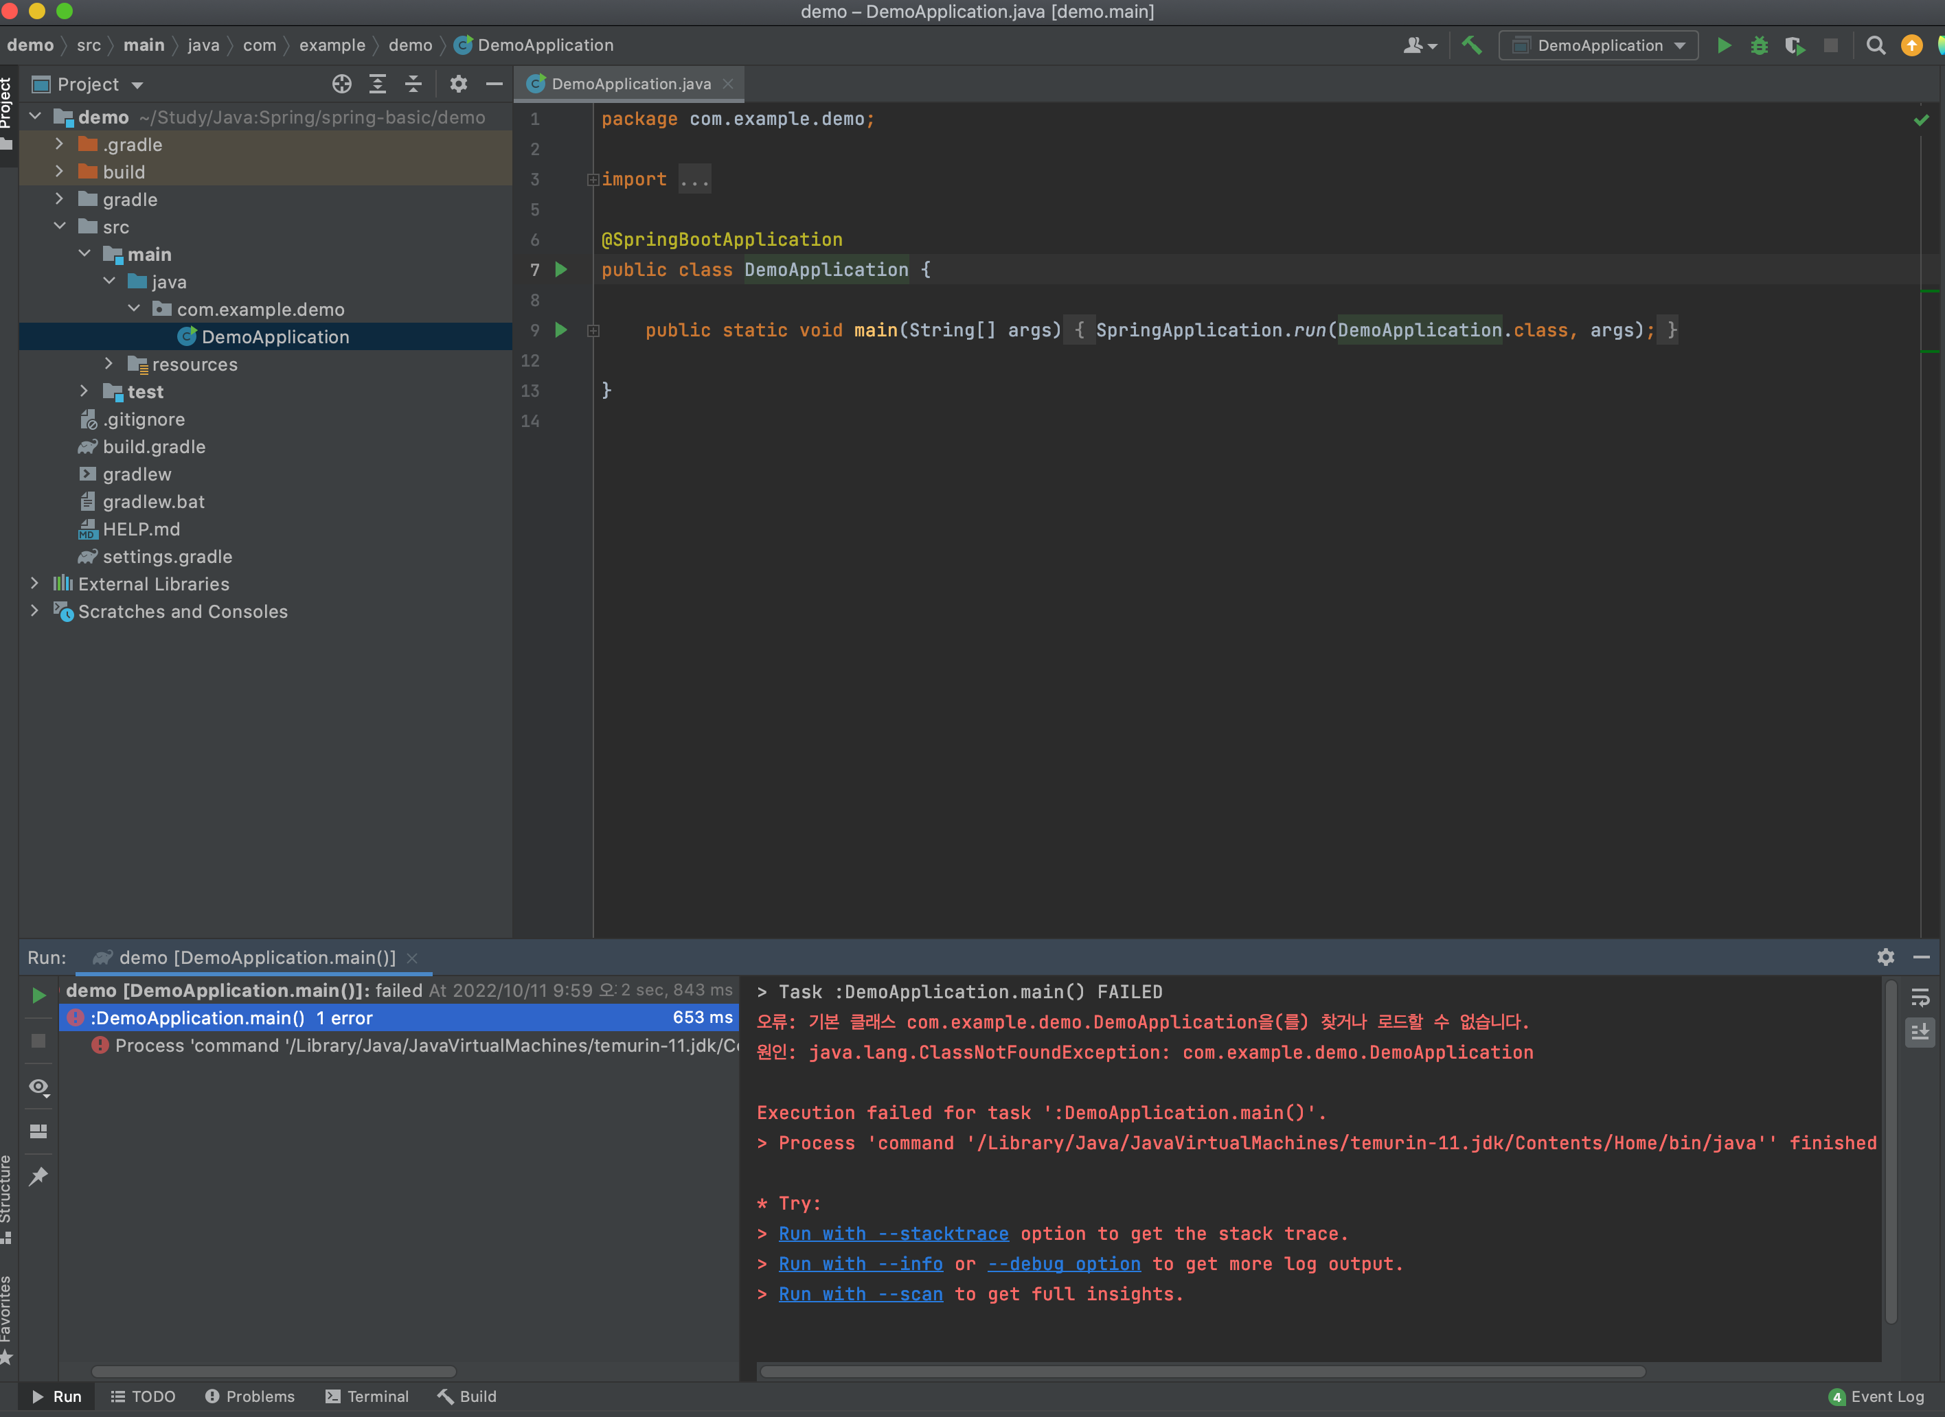Click console output horizontal scrollbar
1945x1417 pixels.
click(1202, 1371)
